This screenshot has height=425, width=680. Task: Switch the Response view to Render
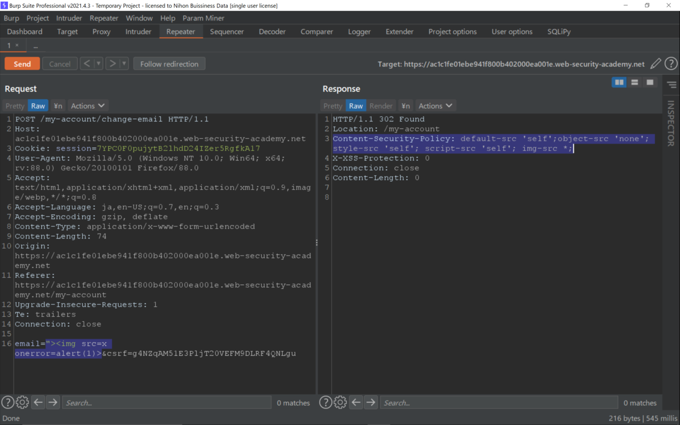tap(381, 105)
